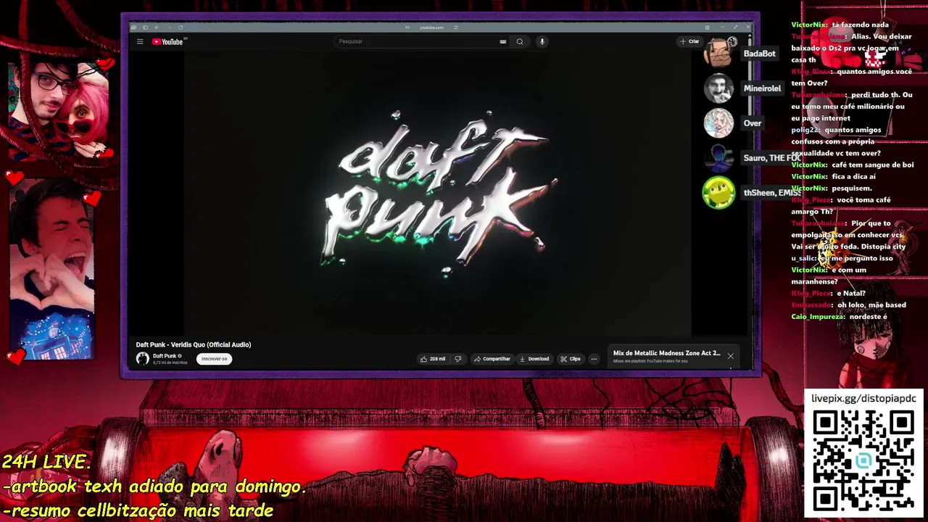Open Daft Punk channel avatar
This screenshot has height=522, width=928.
click(143, 358)
